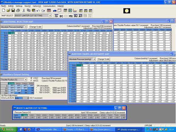Print the map with printer icon
The height and width of the screenshot is (132, 176).
pyautogui.click(x=18, y=11)
